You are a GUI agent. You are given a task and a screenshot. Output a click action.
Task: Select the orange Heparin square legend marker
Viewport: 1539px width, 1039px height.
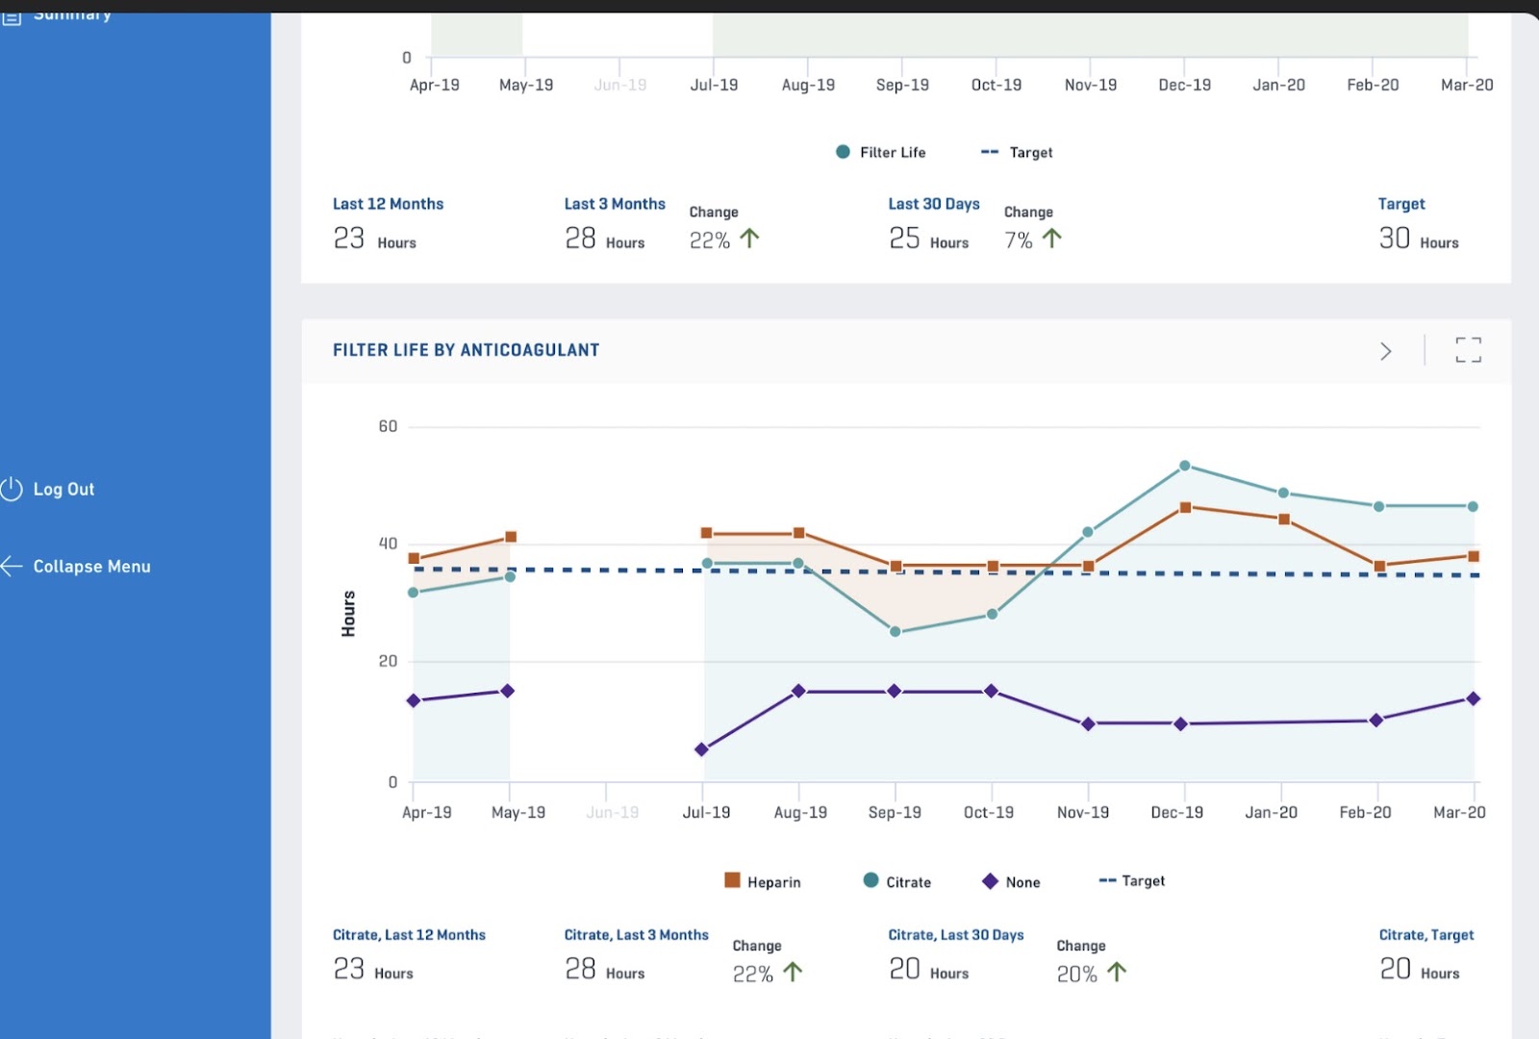click(x=733, y=879)
